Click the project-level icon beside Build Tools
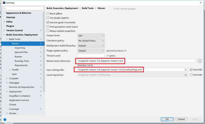 [41, 39]
